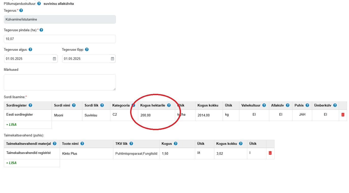Click help icon beside Ümberkülv header
This screenshot has width=349, height=193.
click(x=335, y=105)
